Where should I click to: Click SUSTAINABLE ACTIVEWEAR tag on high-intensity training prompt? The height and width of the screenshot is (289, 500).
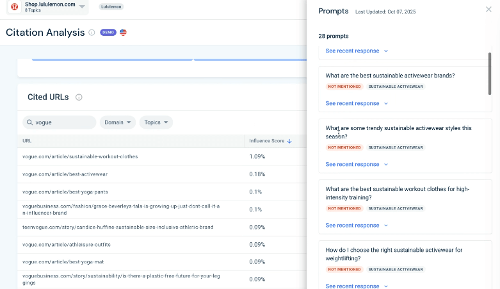[396, 208]
